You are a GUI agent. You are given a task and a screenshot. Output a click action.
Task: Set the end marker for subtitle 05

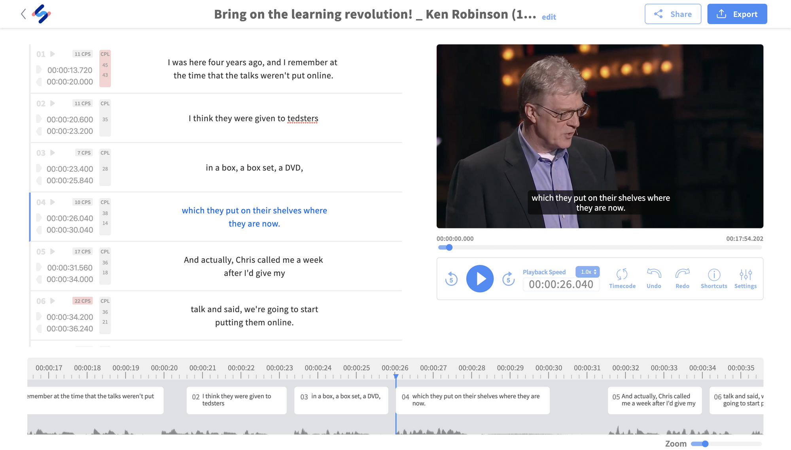39,279
